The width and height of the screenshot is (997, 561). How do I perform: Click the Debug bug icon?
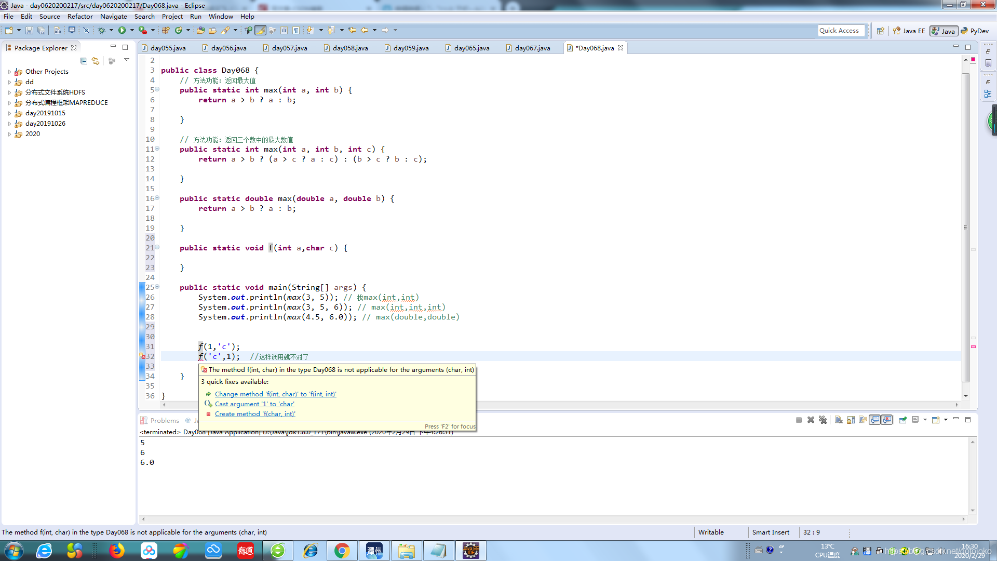click(102, 31)
